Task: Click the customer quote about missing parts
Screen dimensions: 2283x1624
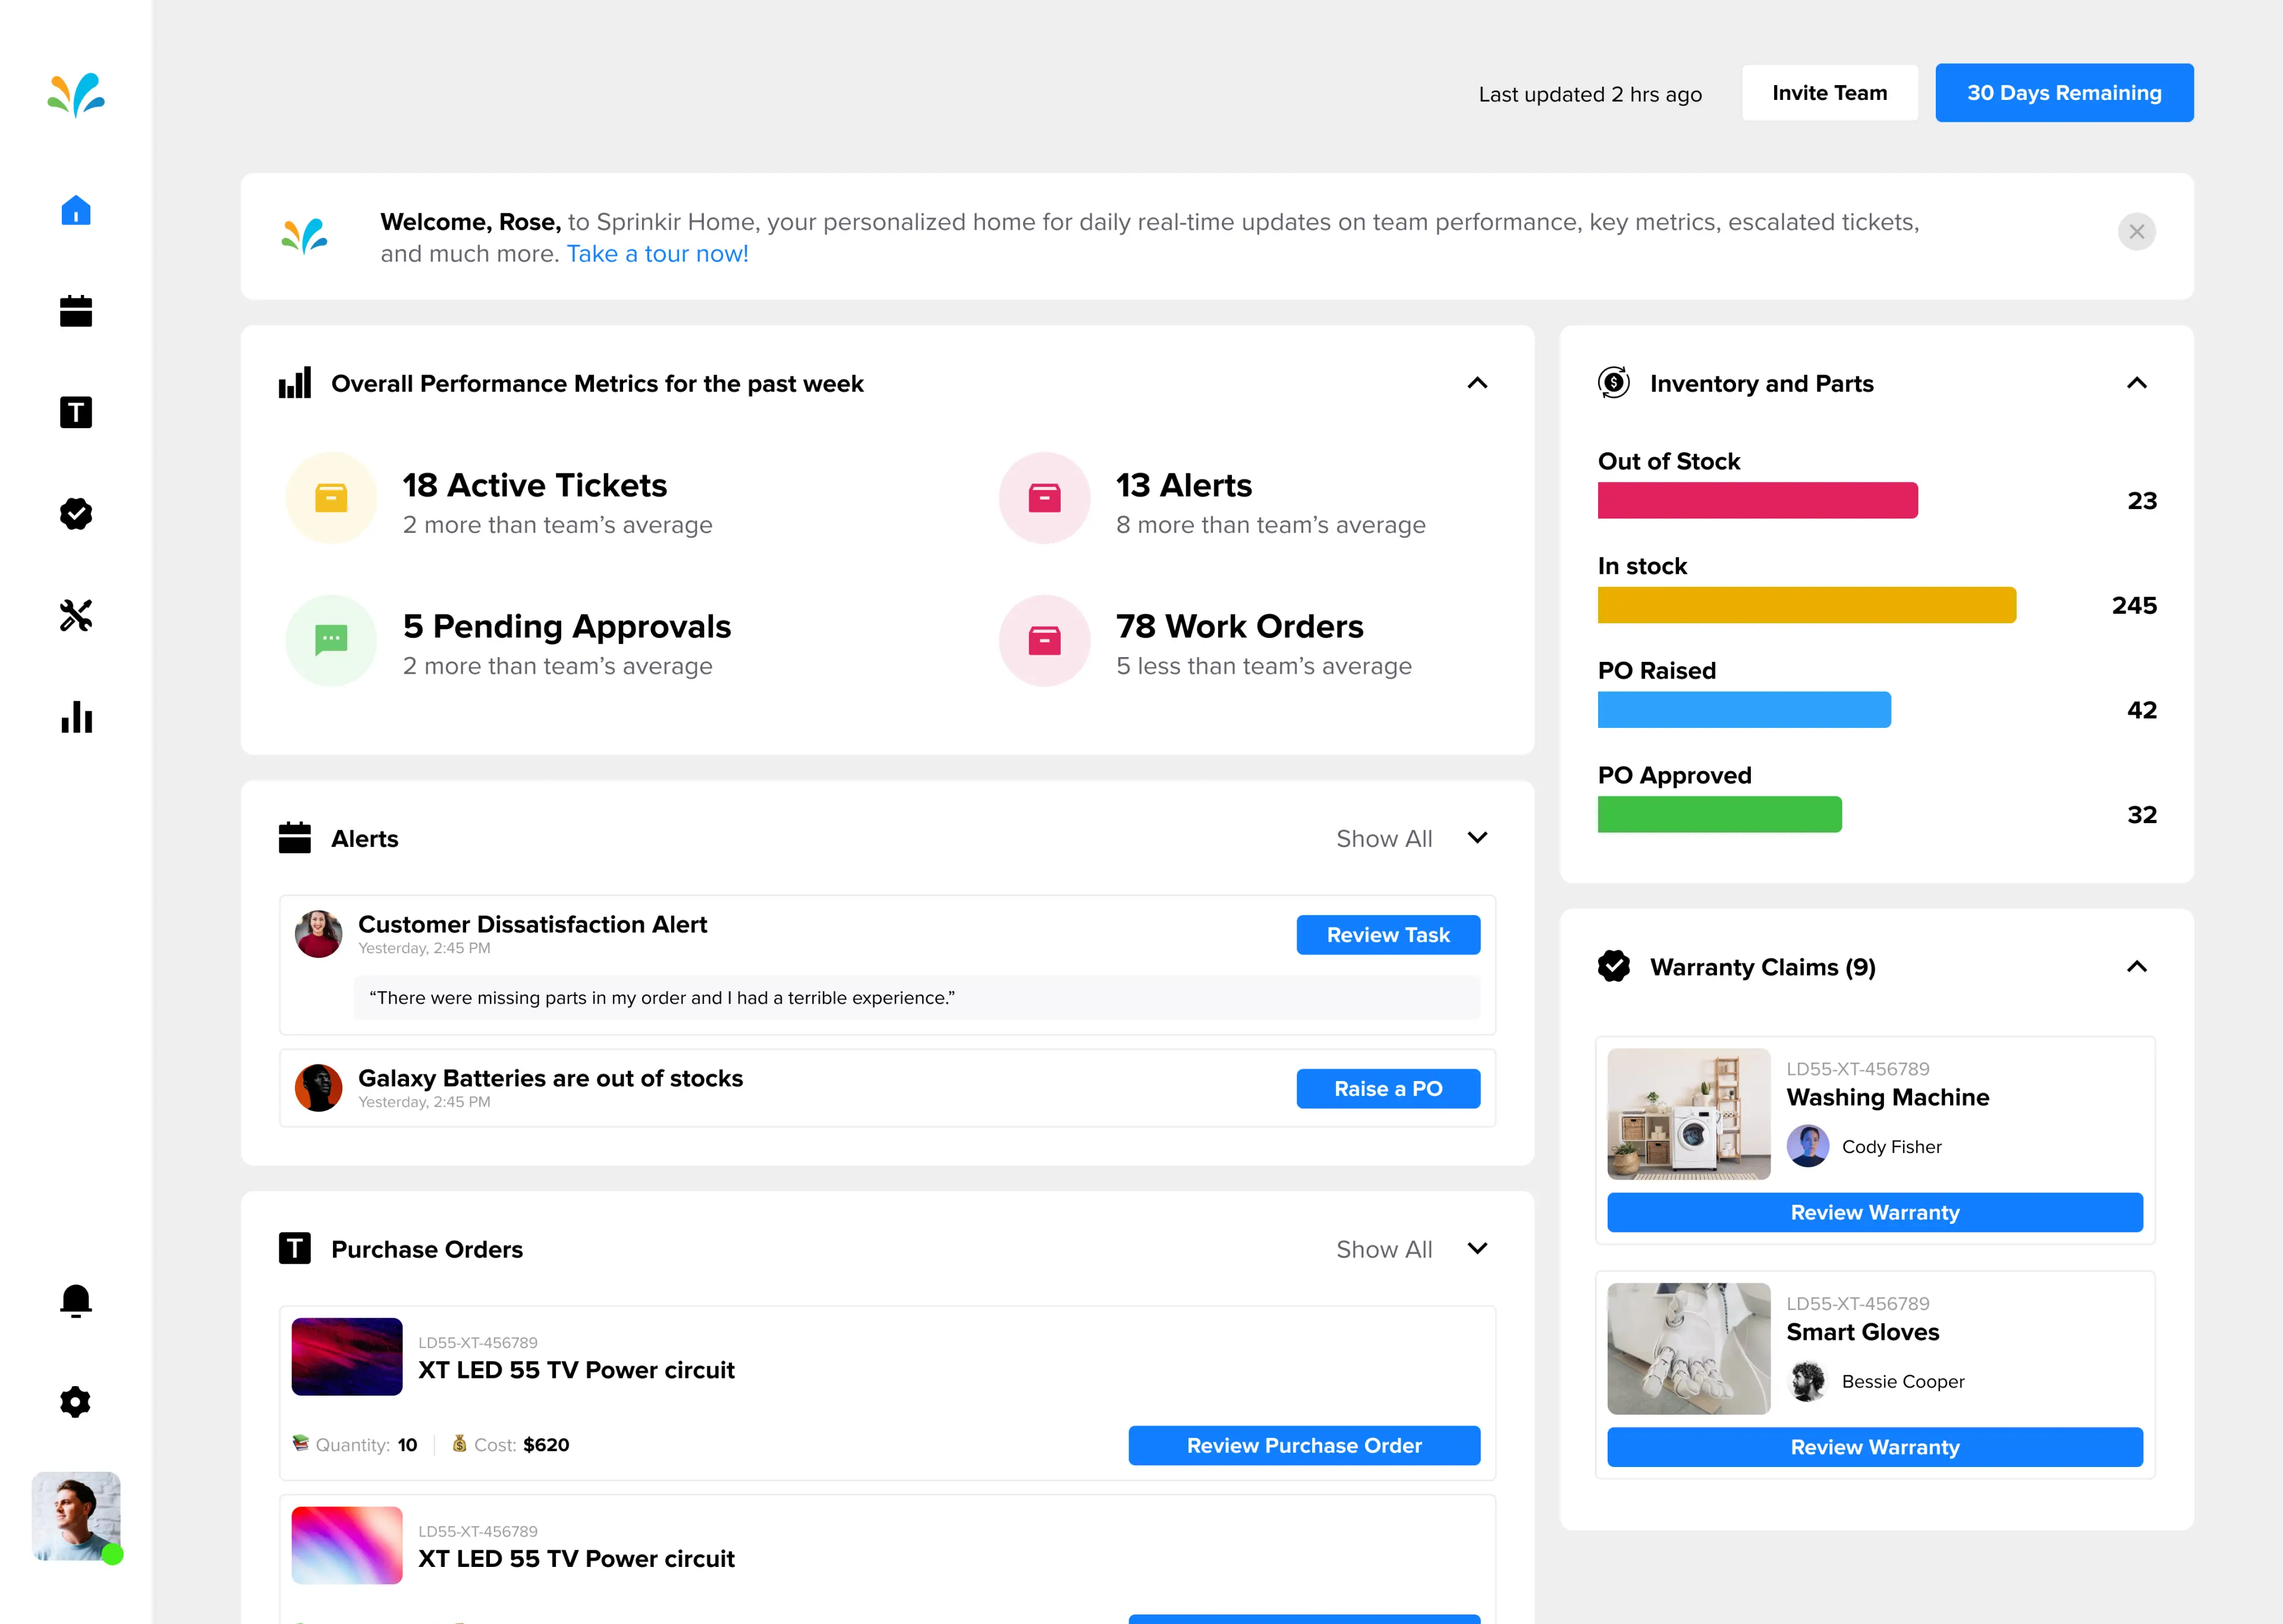Action: tap(662, 998)
